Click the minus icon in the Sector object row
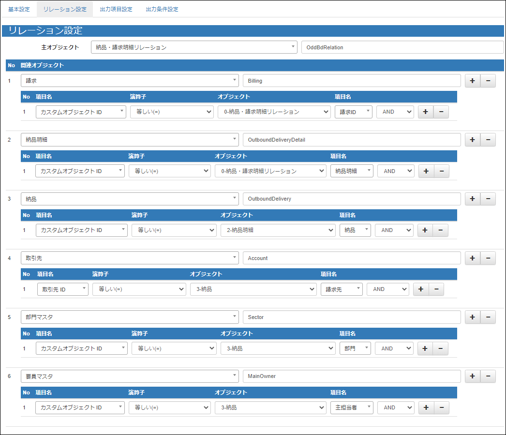This screenshot has height=435, width=506. 488,317
